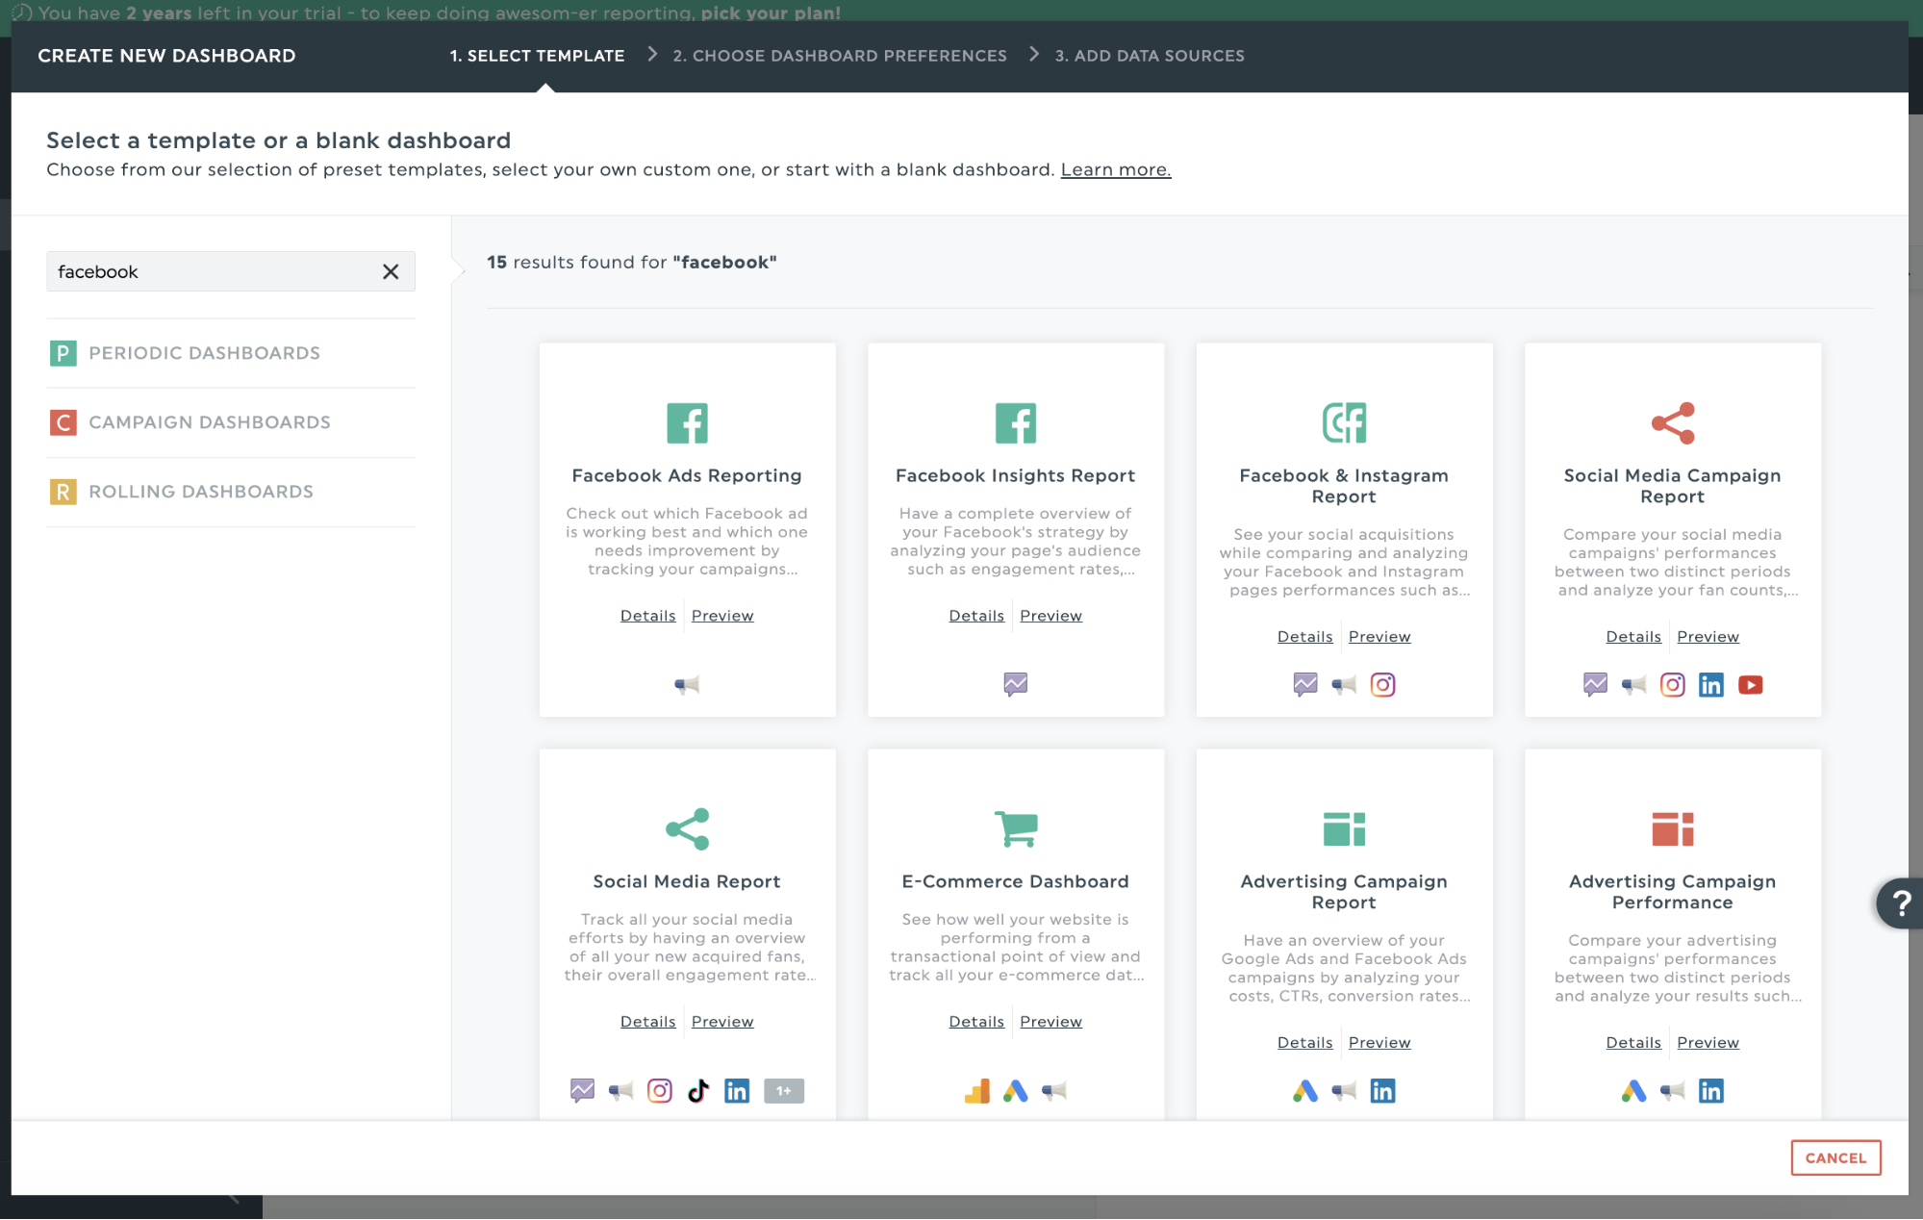The width and height of the screenshot is (1923, 1220).
Task: Open Preview for E-Commerce Dashboard
Action: click(x=1051, y=1022)
